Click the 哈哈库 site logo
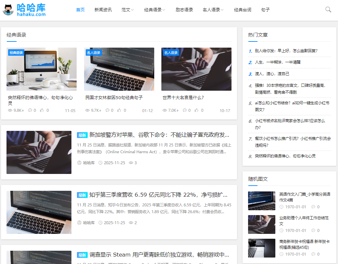Screen dimensions: 338x264 (x=24, y=10)
